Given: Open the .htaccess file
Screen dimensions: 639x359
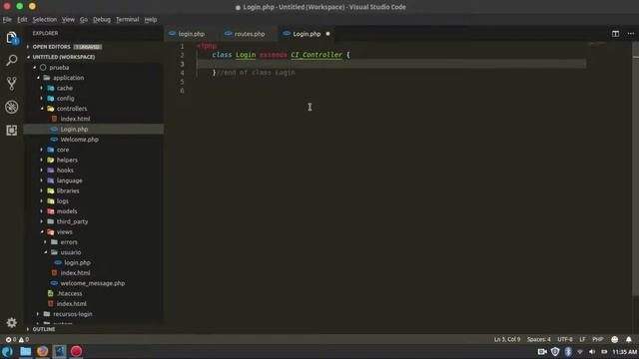Looking at the screenshot, I should coord(94,293).
